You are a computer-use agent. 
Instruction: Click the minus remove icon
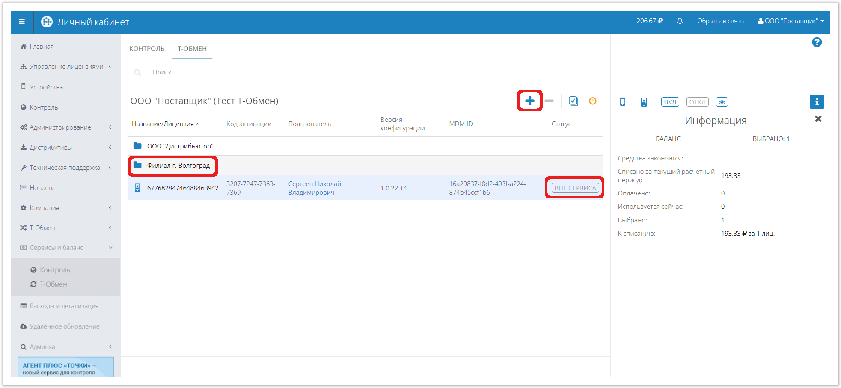click(x=549, y=101)
